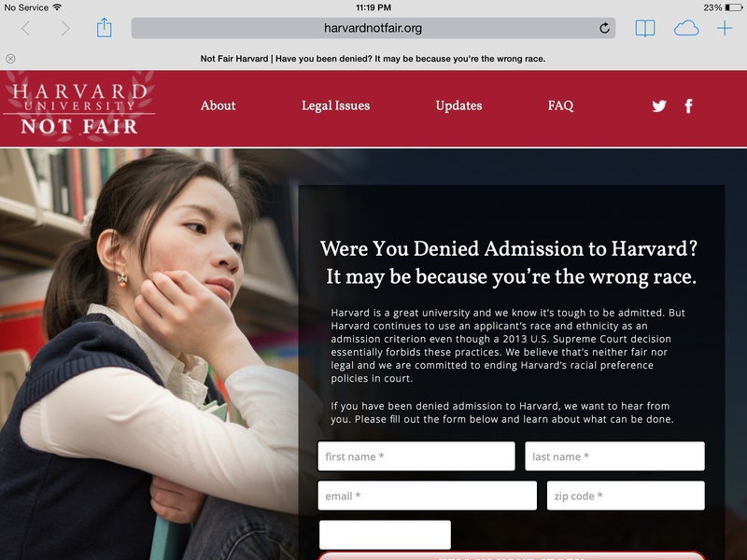Show iCloud Tabs cloud icon
The width and height of the screenshot is (747, 560).
[686, 29]
